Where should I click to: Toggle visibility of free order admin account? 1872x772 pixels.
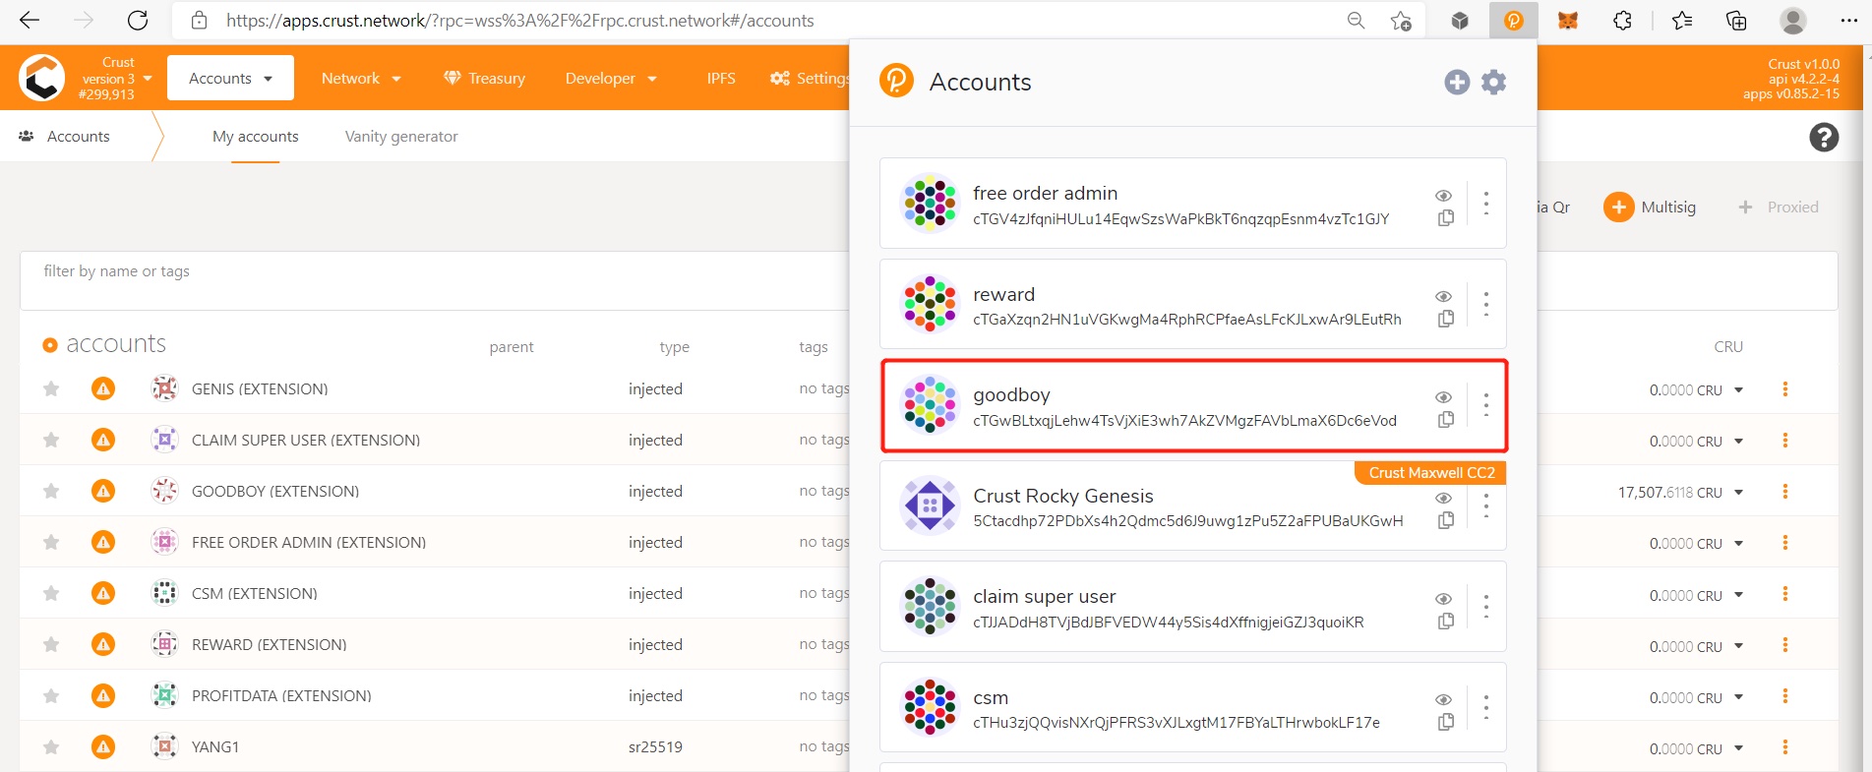[1443, 196]
